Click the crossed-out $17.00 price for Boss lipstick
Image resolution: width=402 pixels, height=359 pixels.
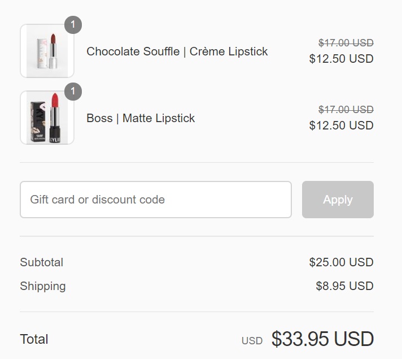(346, 109)
